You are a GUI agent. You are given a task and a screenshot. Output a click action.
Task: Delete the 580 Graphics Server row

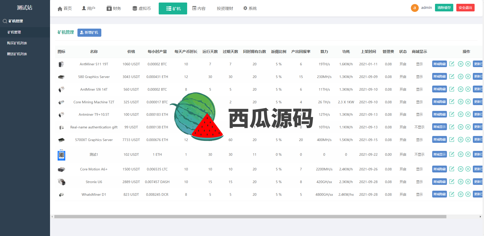click(x=468, y=76)
